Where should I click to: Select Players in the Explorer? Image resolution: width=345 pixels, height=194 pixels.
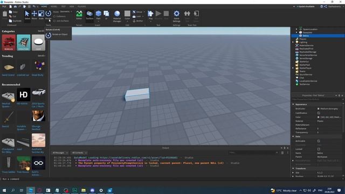coord(303,39)
